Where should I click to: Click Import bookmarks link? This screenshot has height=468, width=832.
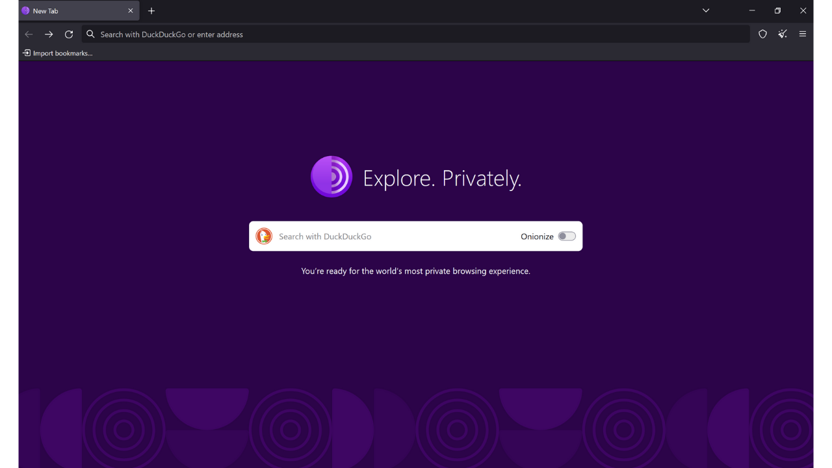tap(57, 53)
